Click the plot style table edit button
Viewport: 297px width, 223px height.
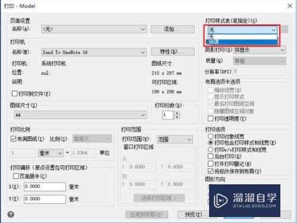pos(285,30)
